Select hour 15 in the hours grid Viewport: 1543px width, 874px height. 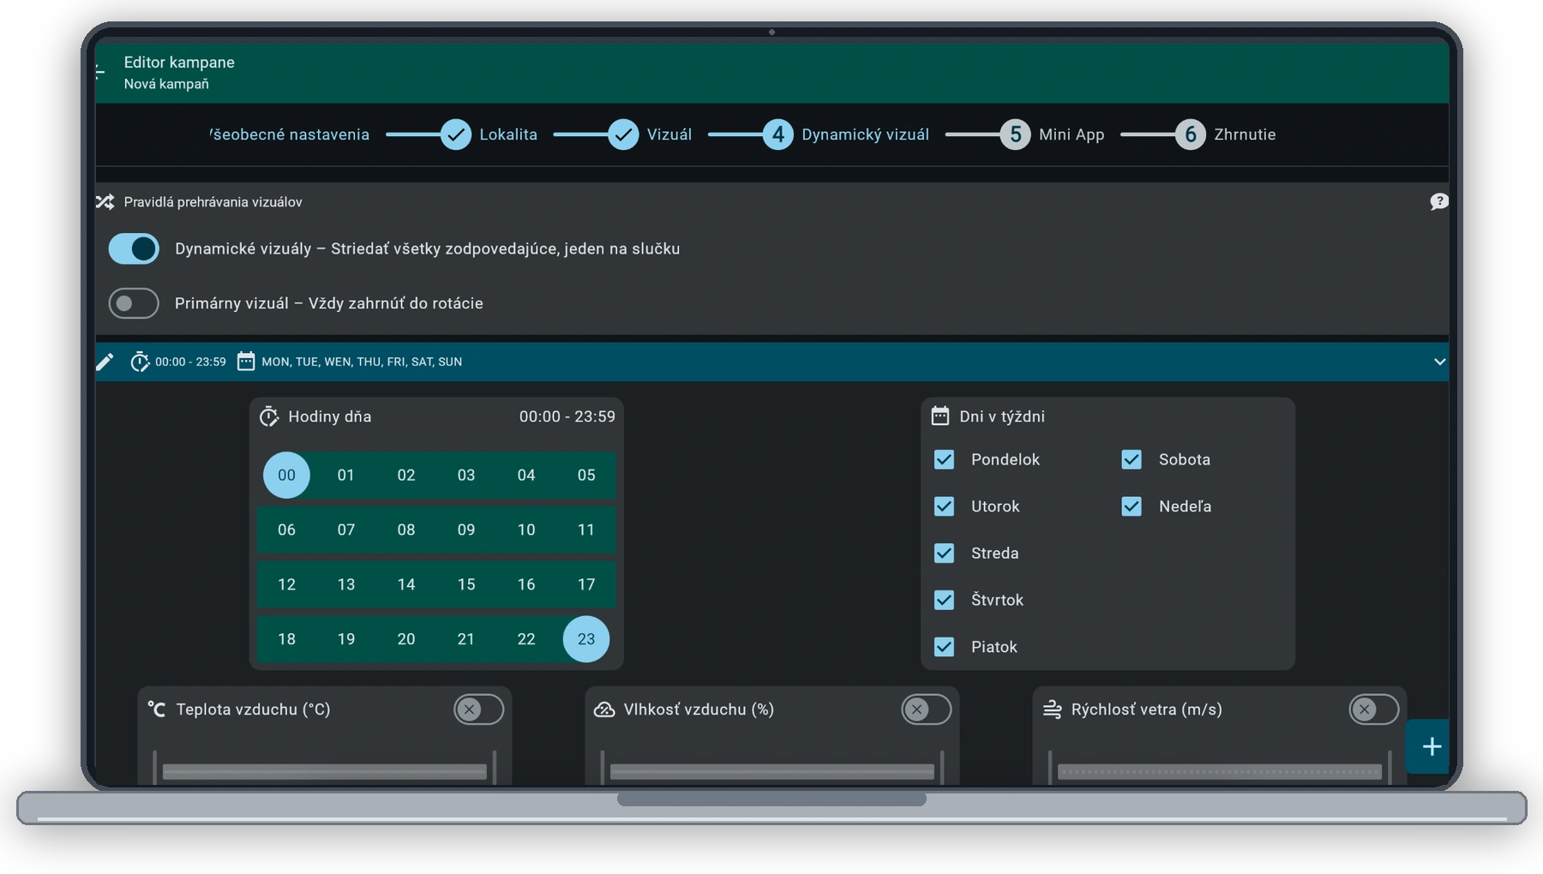click(x=466, y=584)
